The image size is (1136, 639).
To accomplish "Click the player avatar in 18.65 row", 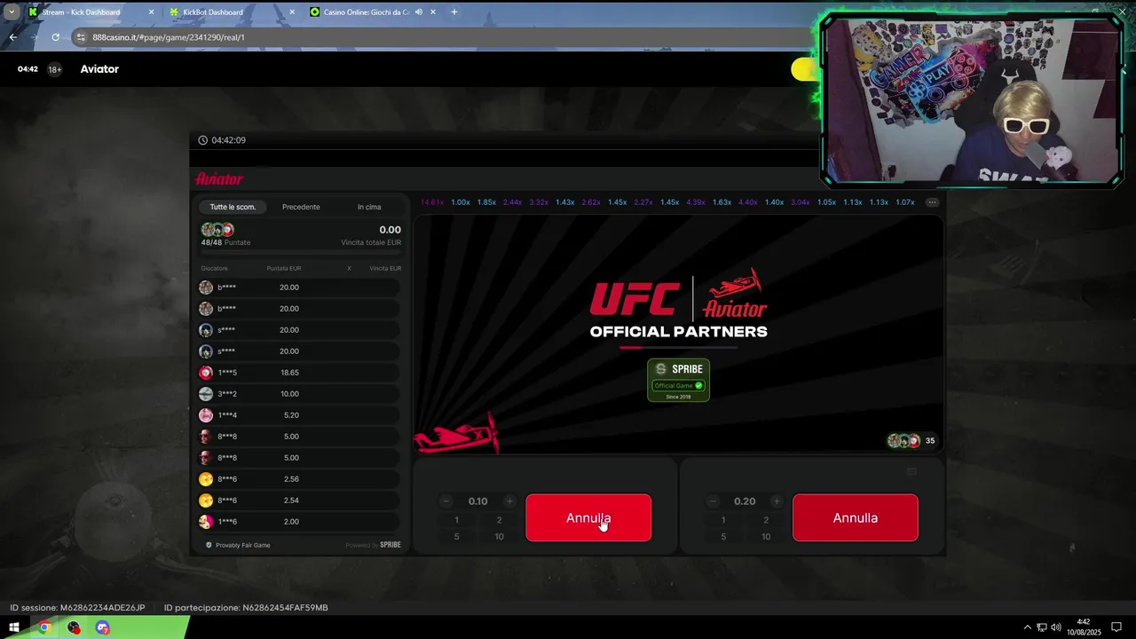I will coord(206,373).
